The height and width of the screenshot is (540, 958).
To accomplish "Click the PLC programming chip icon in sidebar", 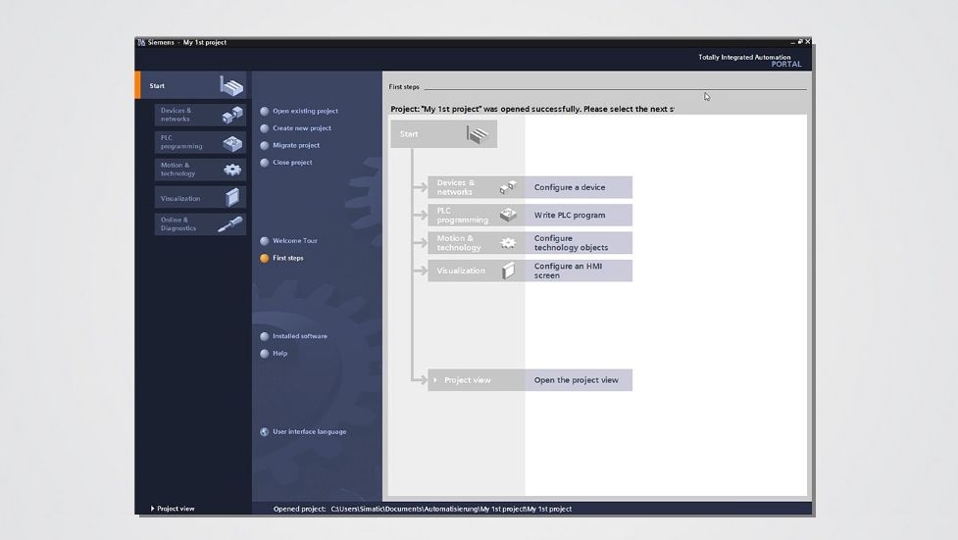I will [232, 143].
